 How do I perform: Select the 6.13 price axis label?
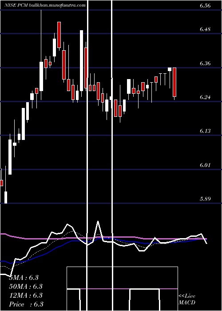tap(205, 131)
